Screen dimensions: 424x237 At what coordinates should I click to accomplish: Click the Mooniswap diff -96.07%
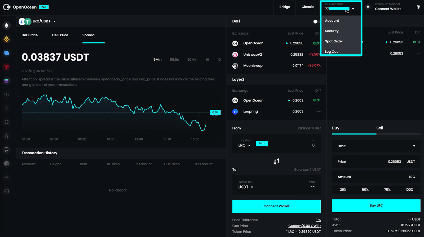[x=314, y=66]
